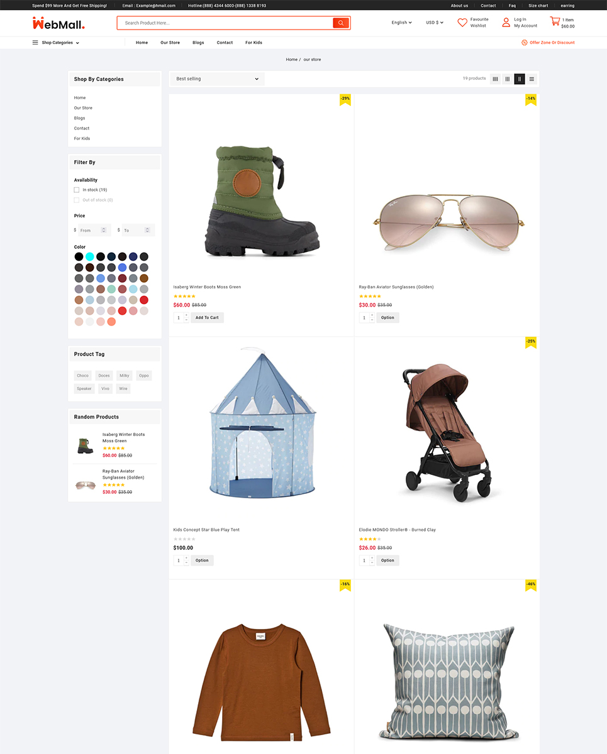Open the Favourite Wishlist heart icon
The image size is (607, 754).
462,23
